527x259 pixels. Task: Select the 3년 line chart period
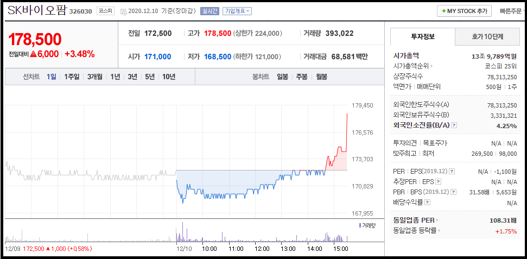pos(132,77)
